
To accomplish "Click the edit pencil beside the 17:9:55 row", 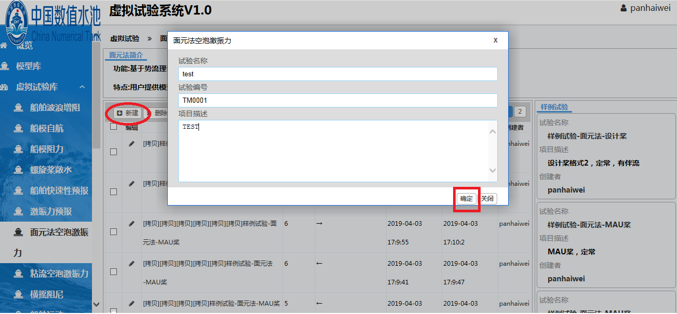I will coord(131,224).
